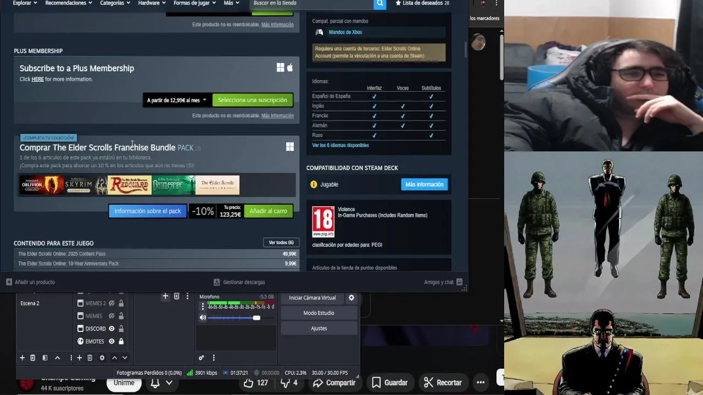Click Más información button for Steam Deck
703x395 pixels.
tap(424, 184)
